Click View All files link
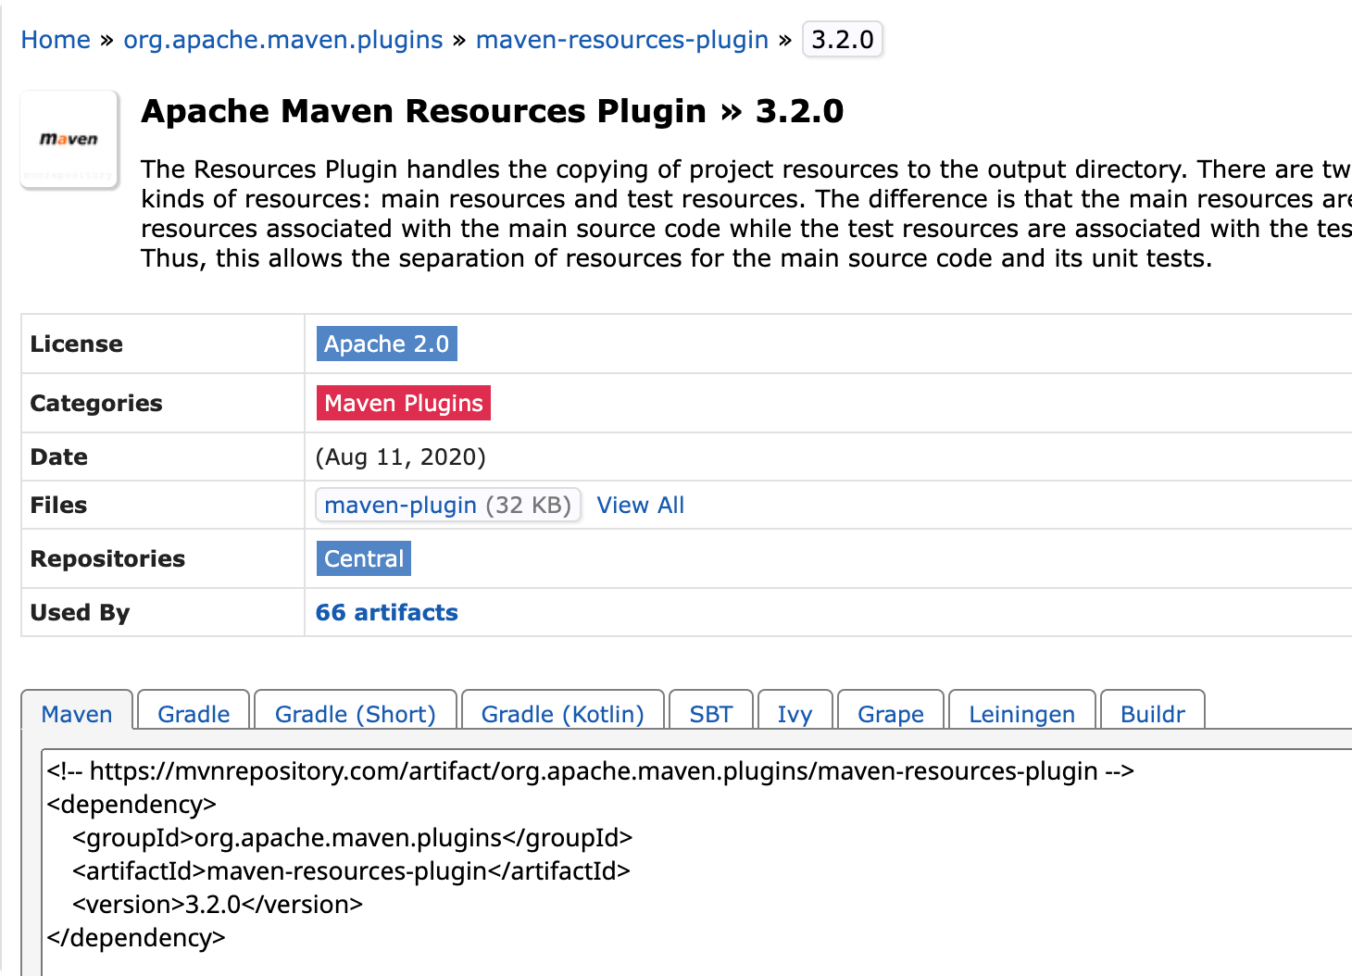 tap(641, 505)
